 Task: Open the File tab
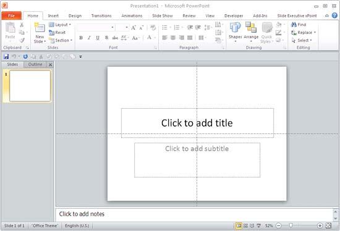coord(12,15)
